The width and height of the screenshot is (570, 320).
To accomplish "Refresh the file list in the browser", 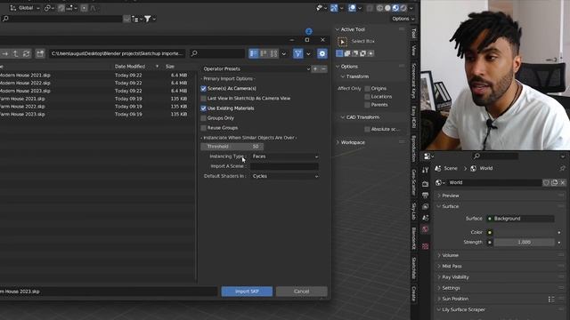I will coord(26,53).
